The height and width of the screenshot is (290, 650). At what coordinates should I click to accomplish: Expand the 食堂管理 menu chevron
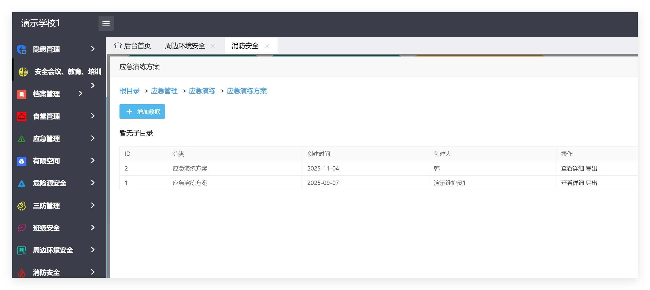pyautogui.click(x=93, y=116)
